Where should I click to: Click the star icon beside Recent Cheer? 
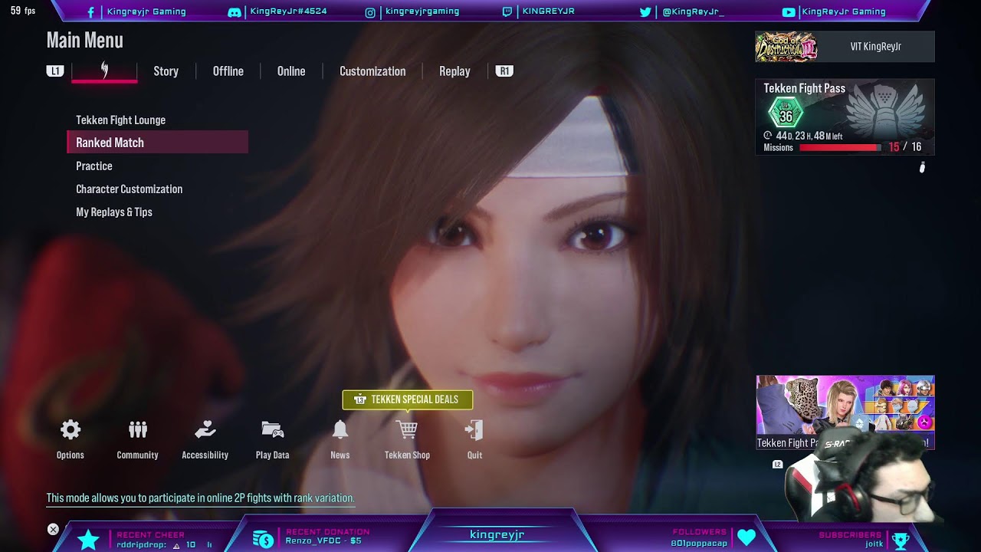click(88, 540)
